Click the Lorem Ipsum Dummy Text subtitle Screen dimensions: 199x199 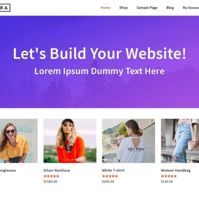click(x=99, y=71)
